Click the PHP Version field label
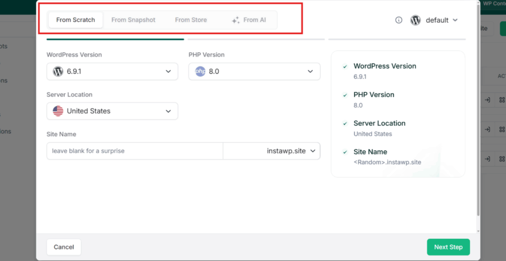This screenshot has width=506, height=261. point(207,55)
